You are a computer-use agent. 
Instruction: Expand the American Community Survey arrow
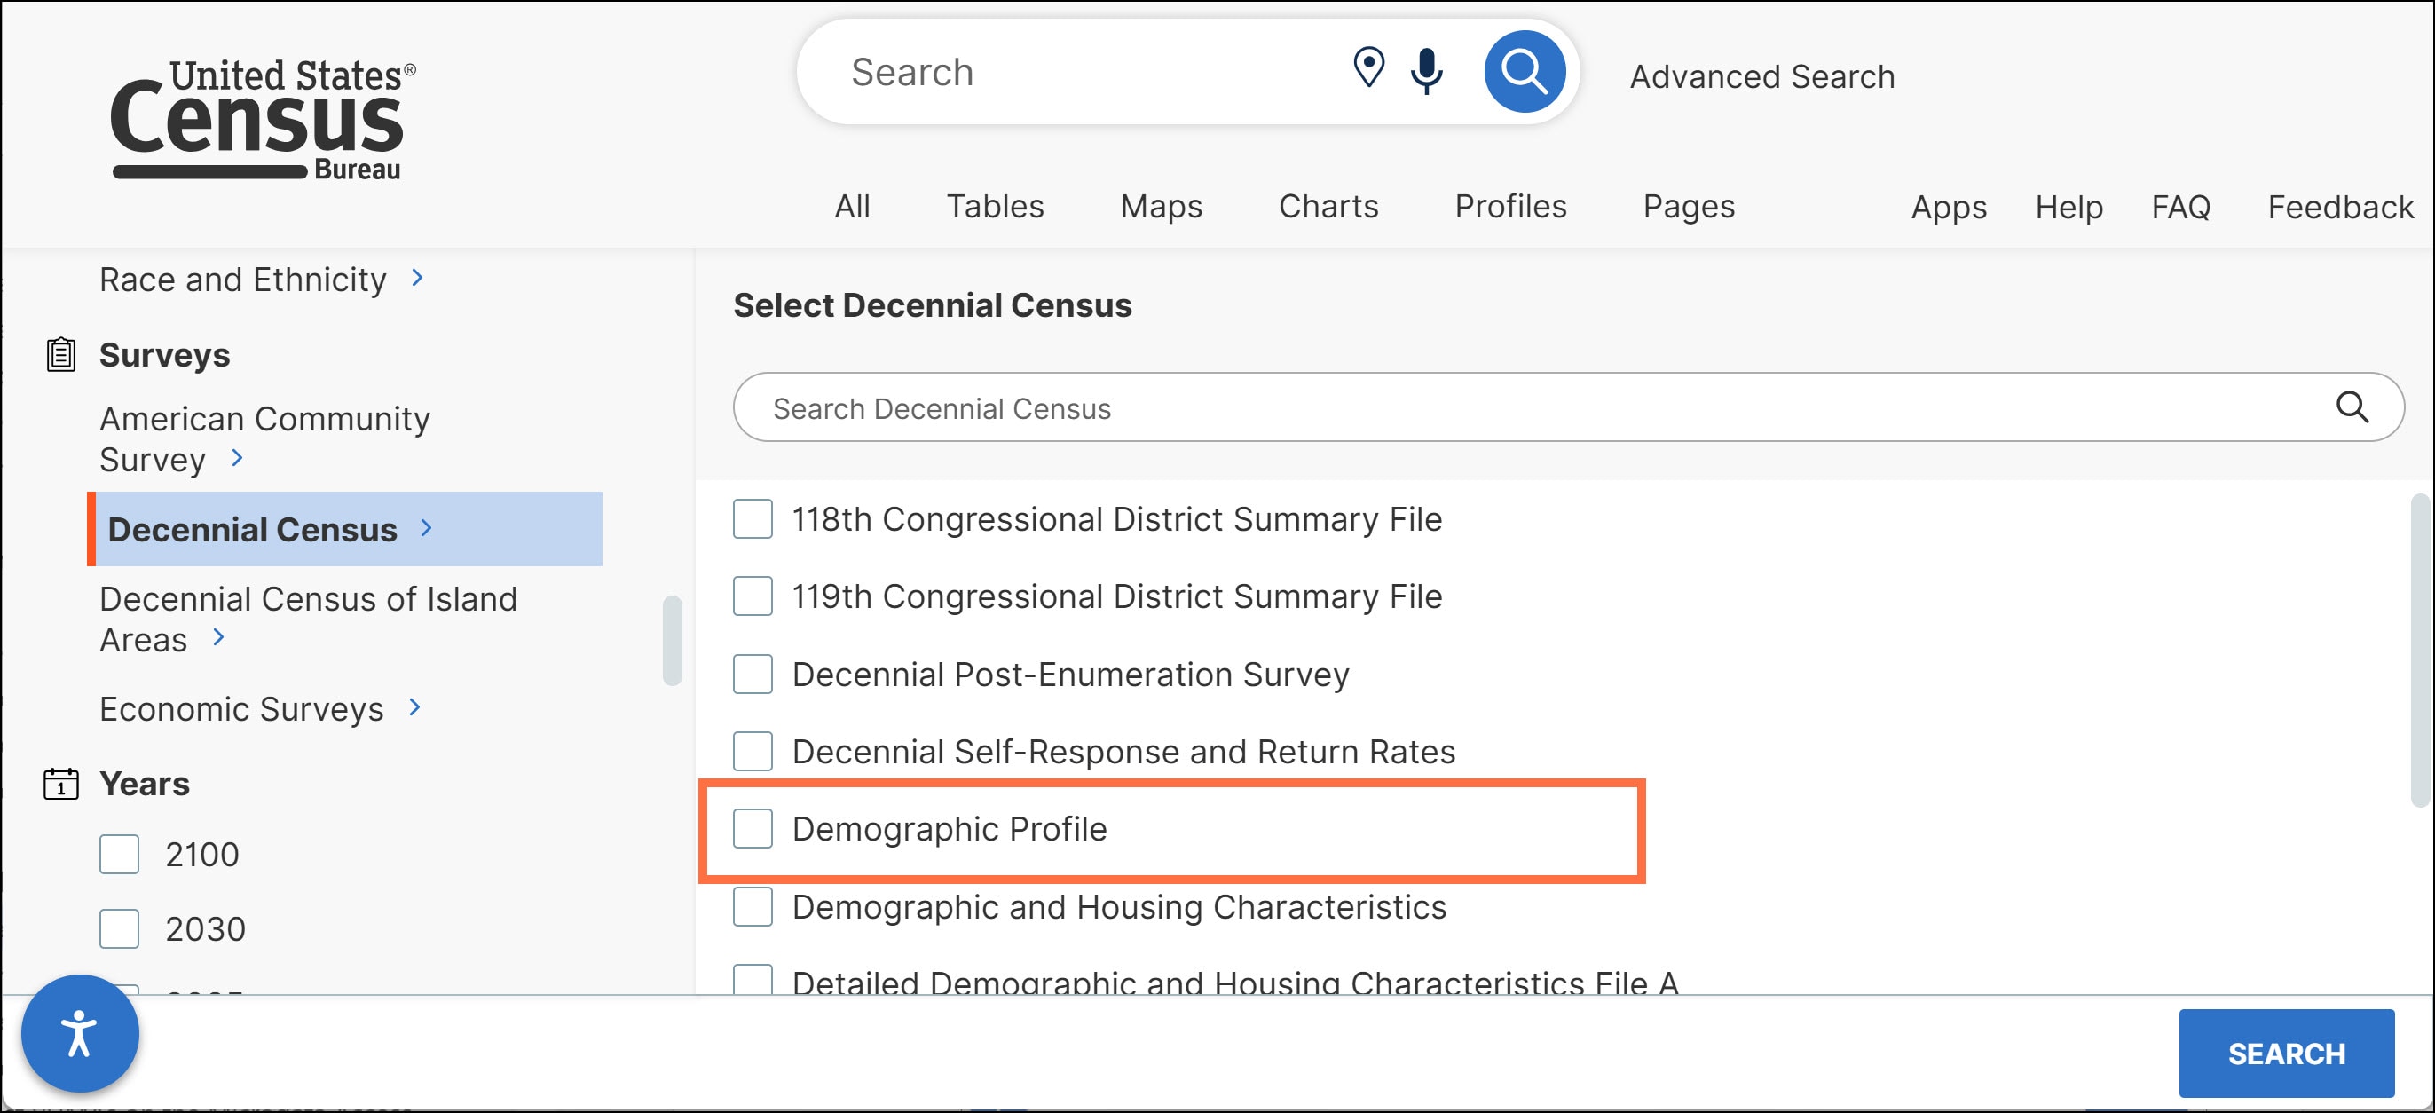tap(236, 458)
